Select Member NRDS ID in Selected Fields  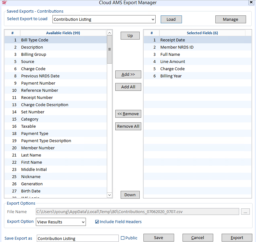point(198,47)
